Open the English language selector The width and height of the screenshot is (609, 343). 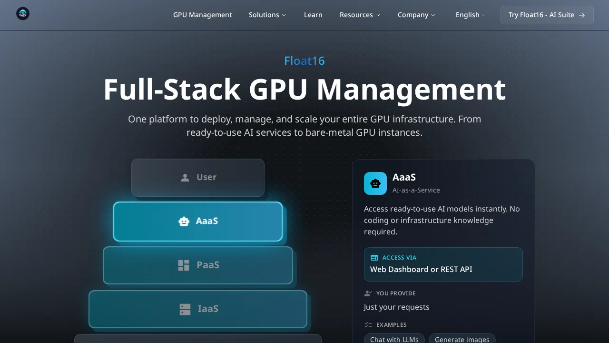tap(471, 15)
